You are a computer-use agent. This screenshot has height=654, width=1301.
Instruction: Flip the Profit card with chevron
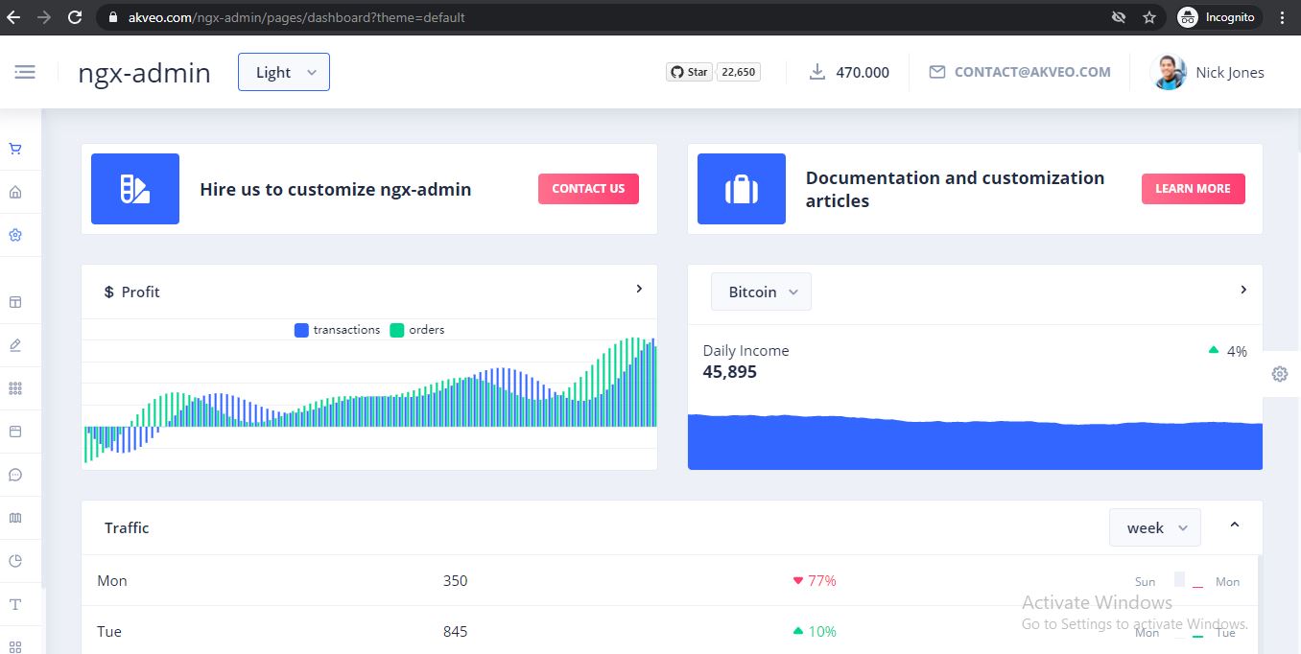point(639,289)
